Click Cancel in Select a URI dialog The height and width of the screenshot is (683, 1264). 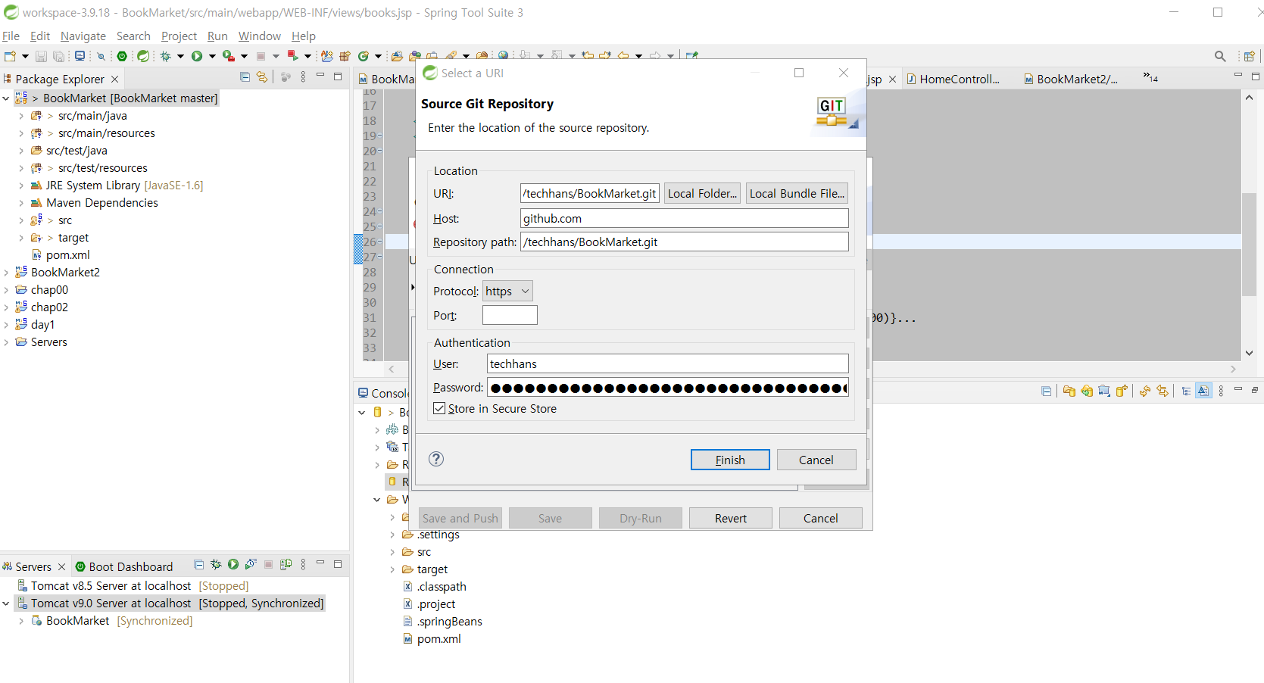[x=816, y=460]
